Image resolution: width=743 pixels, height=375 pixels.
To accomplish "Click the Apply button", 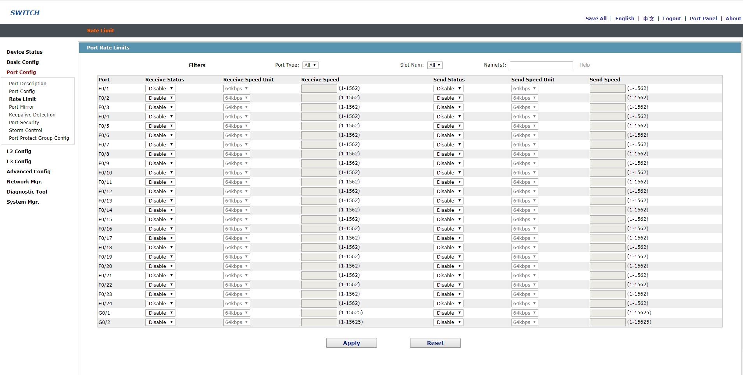I will (351, 343).
